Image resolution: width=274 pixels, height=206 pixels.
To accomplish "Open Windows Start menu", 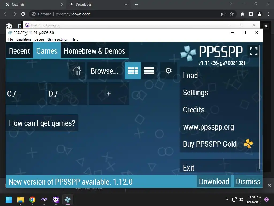I will point(9,200).
